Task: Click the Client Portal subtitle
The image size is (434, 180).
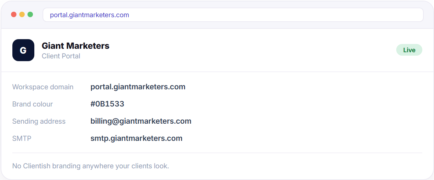Action: (61, 56)
